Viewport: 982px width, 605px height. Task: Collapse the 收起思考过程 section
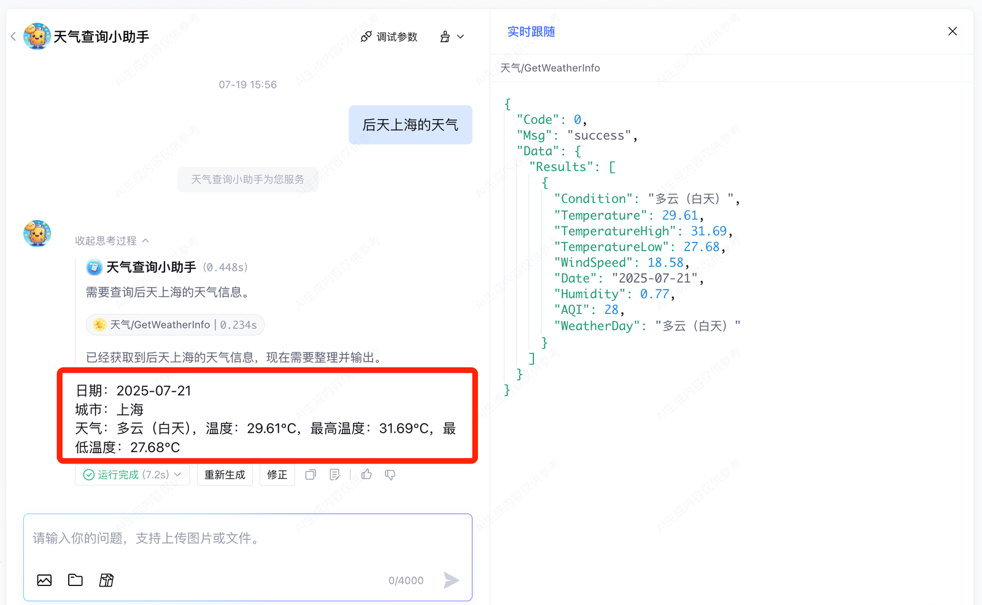tap(112, 241)
